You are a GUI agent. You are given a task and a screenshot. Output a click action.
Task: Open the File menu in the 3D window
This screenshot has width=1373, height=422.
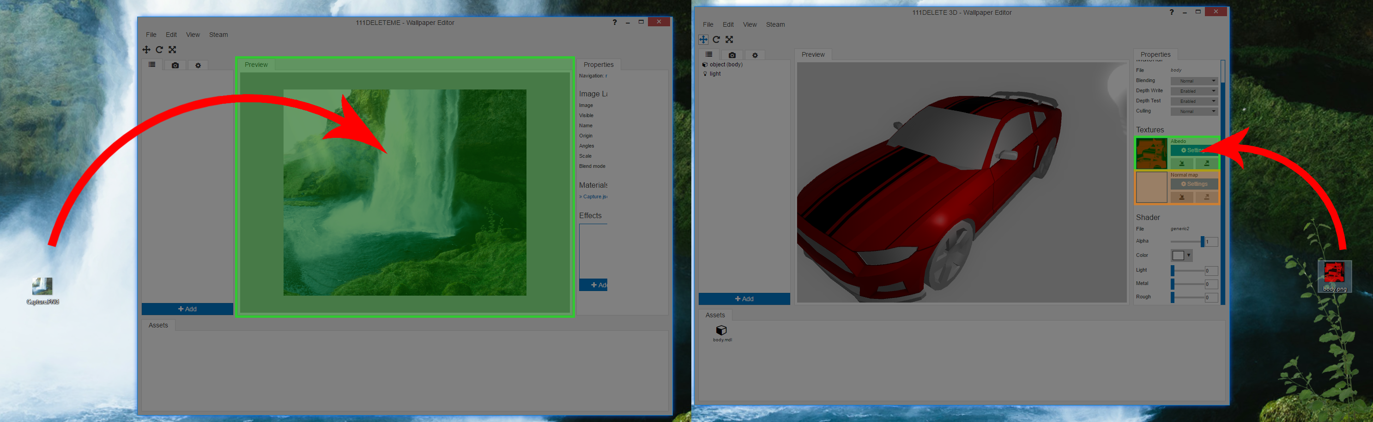(708, 24)
